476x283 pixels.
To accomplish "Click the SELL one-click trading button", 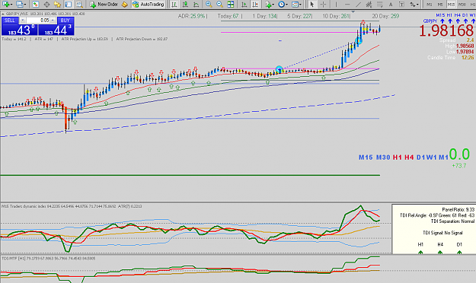I will pyautogui.click(x=10, y=21).
